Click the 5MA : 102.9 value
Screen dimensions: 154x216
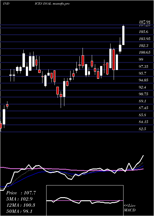pos(20,199)
